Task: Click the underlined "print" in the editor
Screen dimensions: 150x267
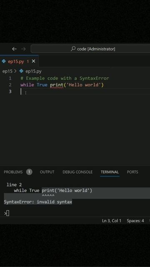Action: tap(57, 85)
